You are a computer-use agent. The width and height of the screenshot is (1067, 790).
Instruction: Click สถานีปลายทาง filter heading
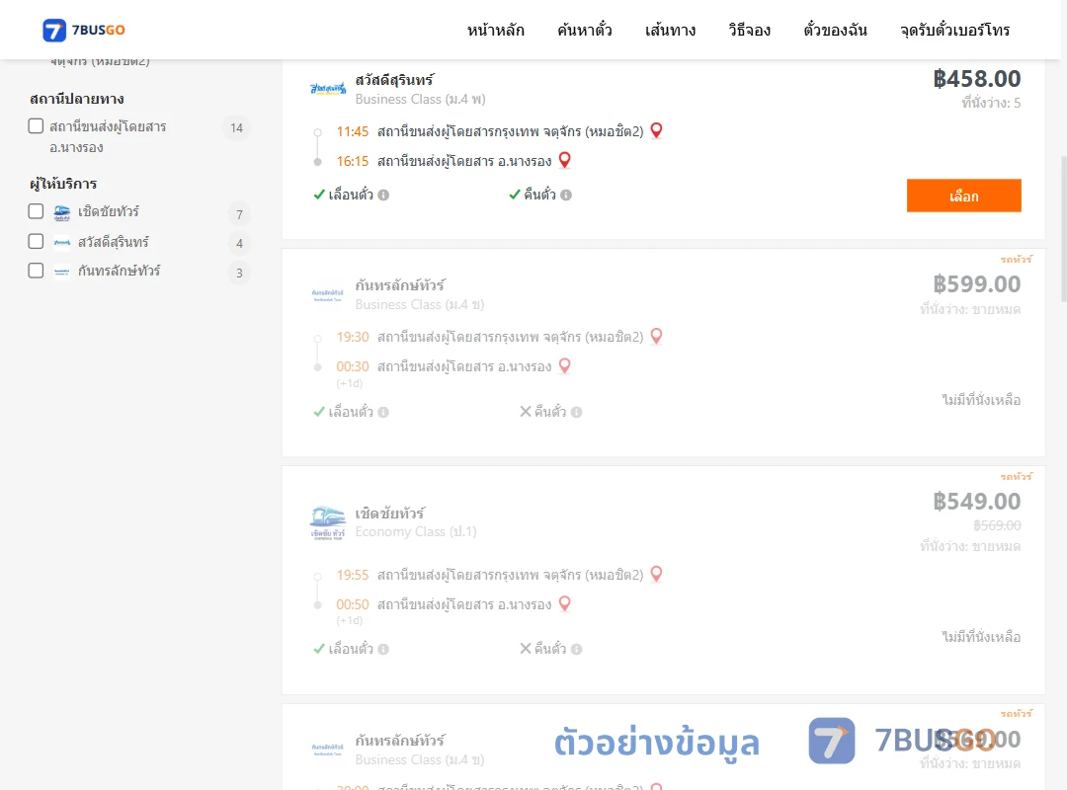(x=77, y=99)
